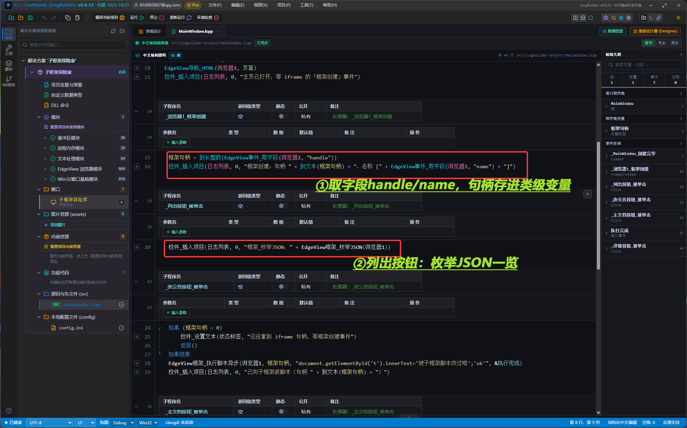Select the vertical split layout icon
The height and width of the screenshot is (428, 687).
coord(575,18)
